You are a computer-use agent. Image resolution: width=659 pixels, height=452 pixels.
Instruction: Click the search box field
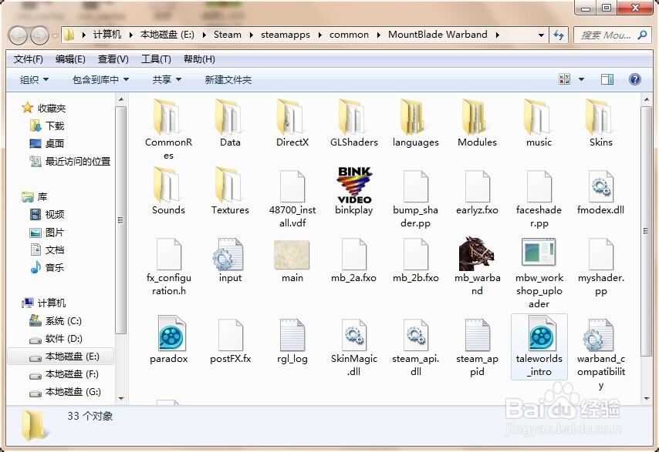[x=613, y=35]
